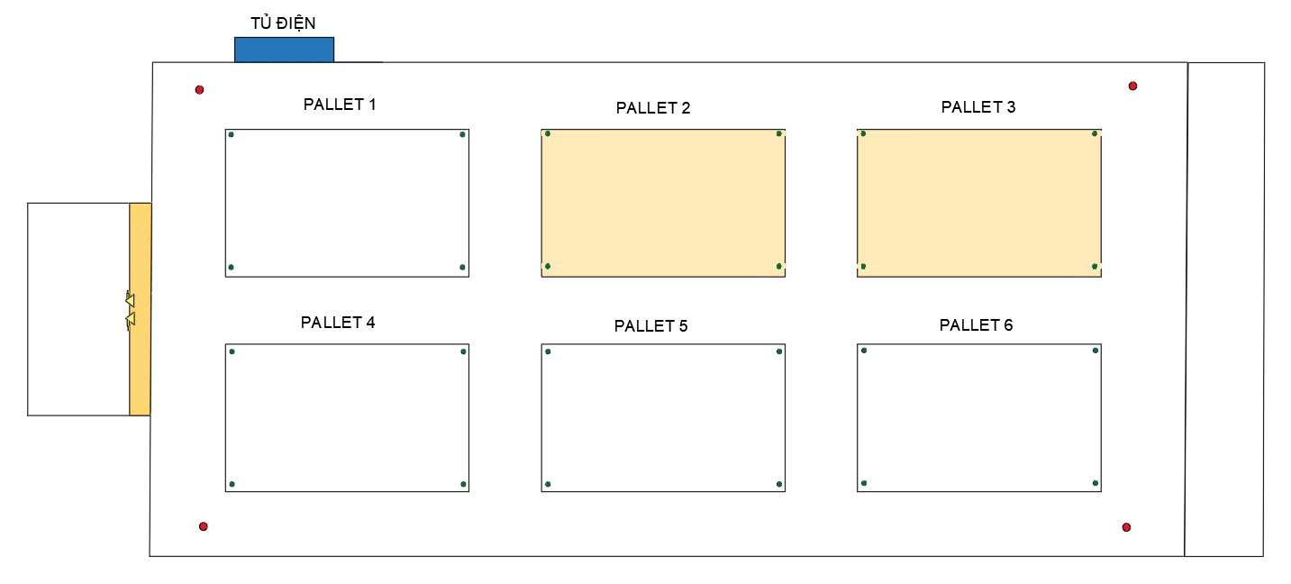
Task: Click the red dot at top-right corner
Action: 1132,86
